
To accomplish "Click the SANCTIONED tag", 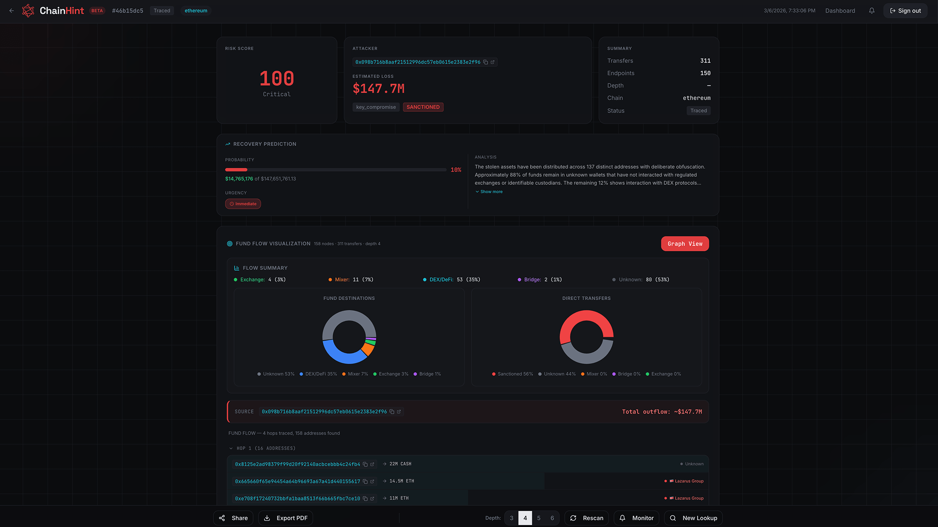I will [x=423, y=107].
